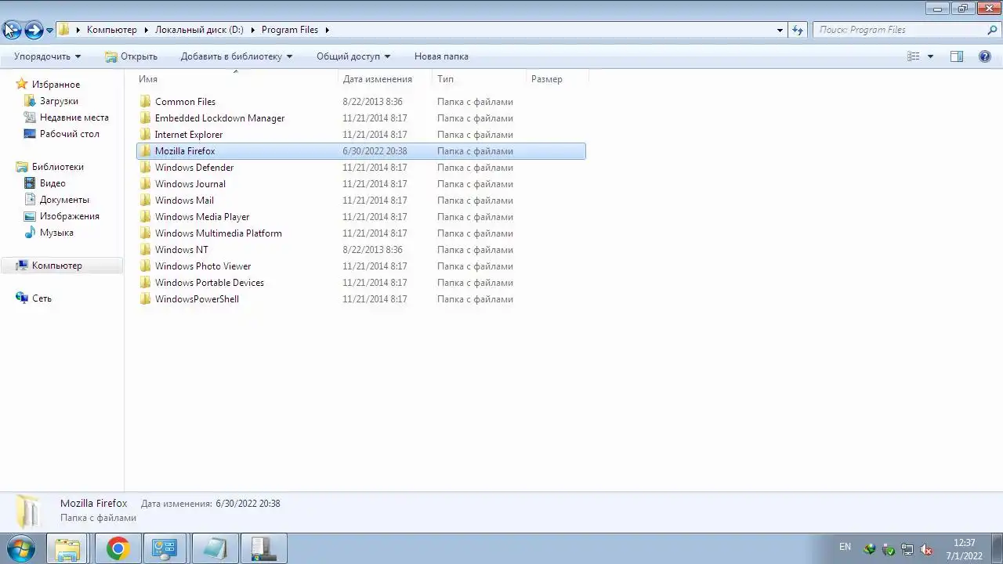Select Избранное in the navigation pane
The width and height of the screenshot is (1003, 564).
tap(56, 85)
